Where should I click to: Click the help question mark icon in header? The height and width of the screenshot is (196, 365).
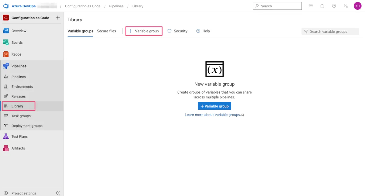click(334, 6)
